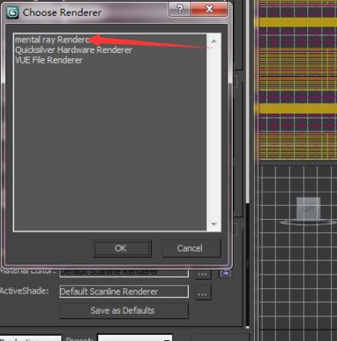Click the renderer list scrollbar track

213,133
